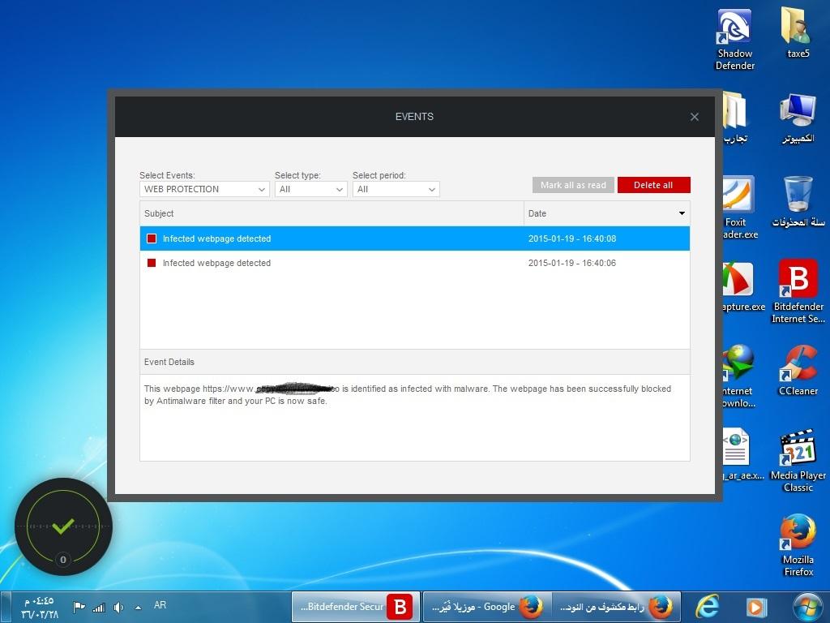Open the Select type dropdown

click(310, 189)
